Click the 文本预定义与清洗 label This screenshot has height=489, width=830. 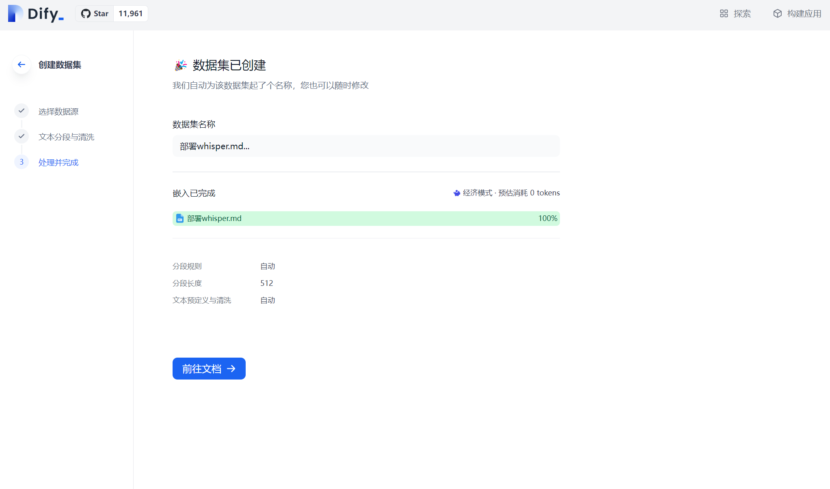pyautogui.click(x=201, y=300)
